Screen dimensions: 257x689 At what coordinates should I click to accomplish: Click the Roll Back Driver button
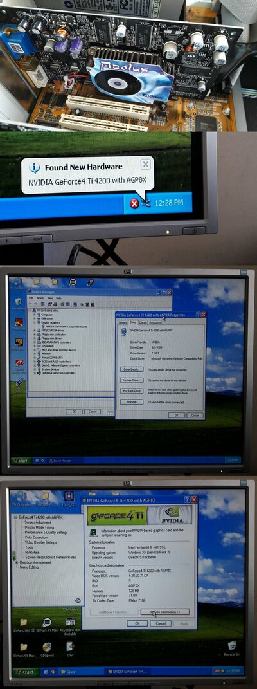(x=132, y=390)
